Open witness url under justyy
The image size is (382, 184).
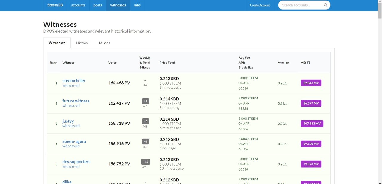pos(71,126)
